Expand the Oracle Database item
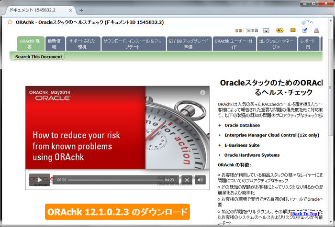Image resolution: width=335 pixels, height=227 pixels. [220, 125]
